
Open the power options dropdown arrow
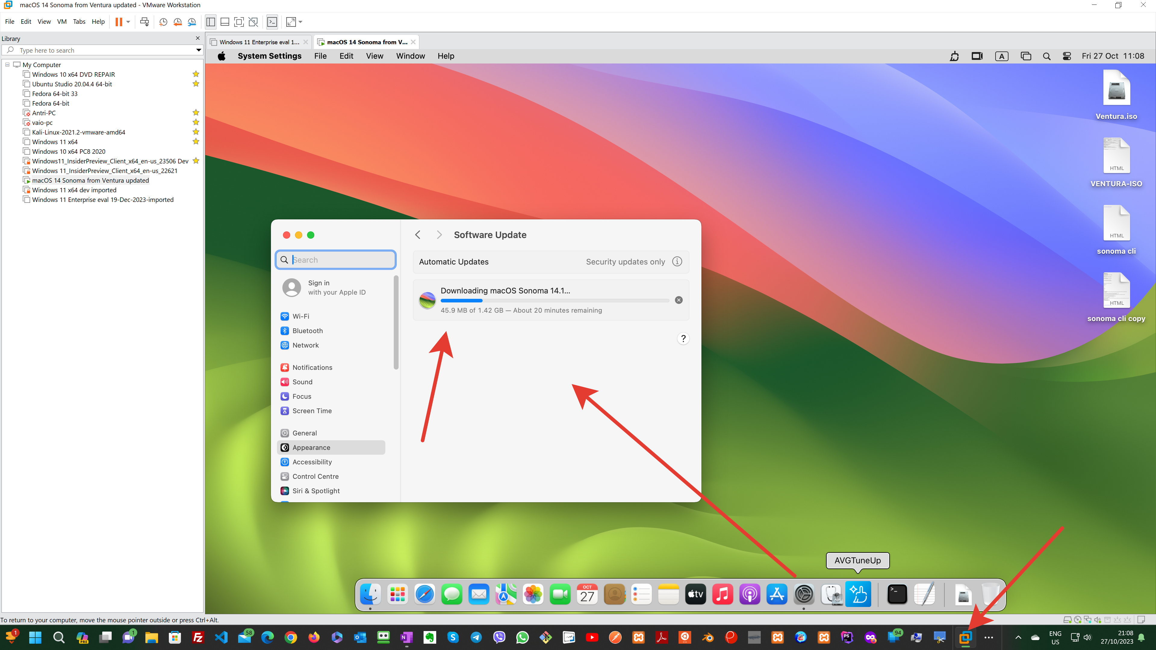click(x=128, y=22)
